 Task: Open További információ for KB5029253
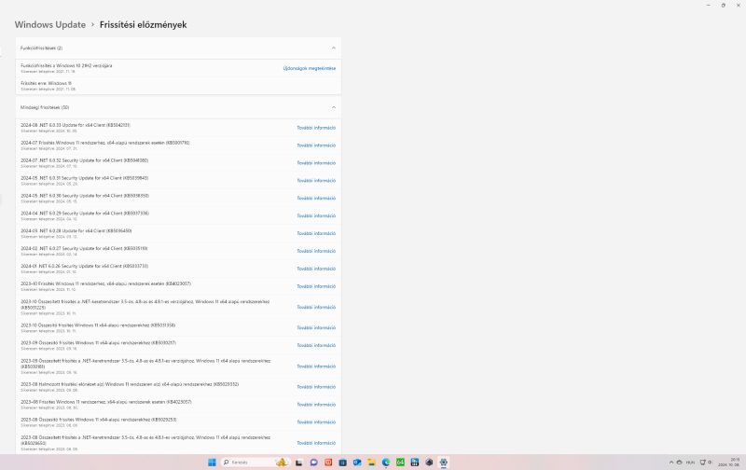pos(316,422)
